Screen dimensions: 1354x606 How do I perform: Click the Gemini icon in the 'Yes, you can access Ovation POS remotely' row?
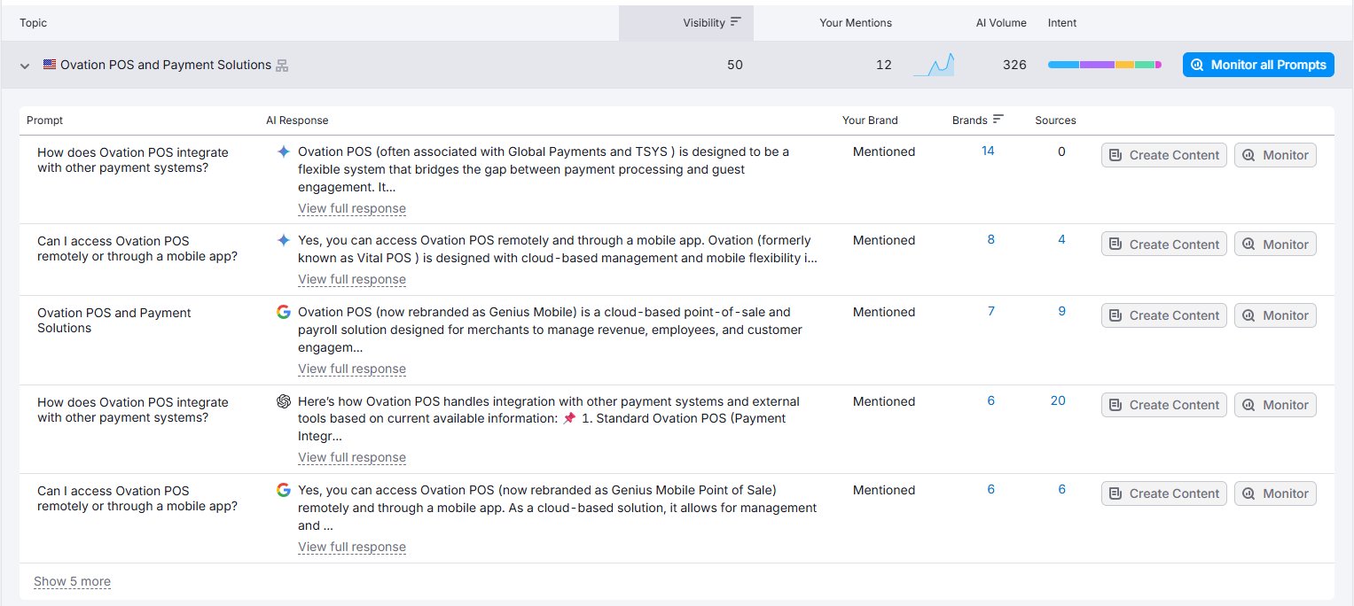point(284,240)
